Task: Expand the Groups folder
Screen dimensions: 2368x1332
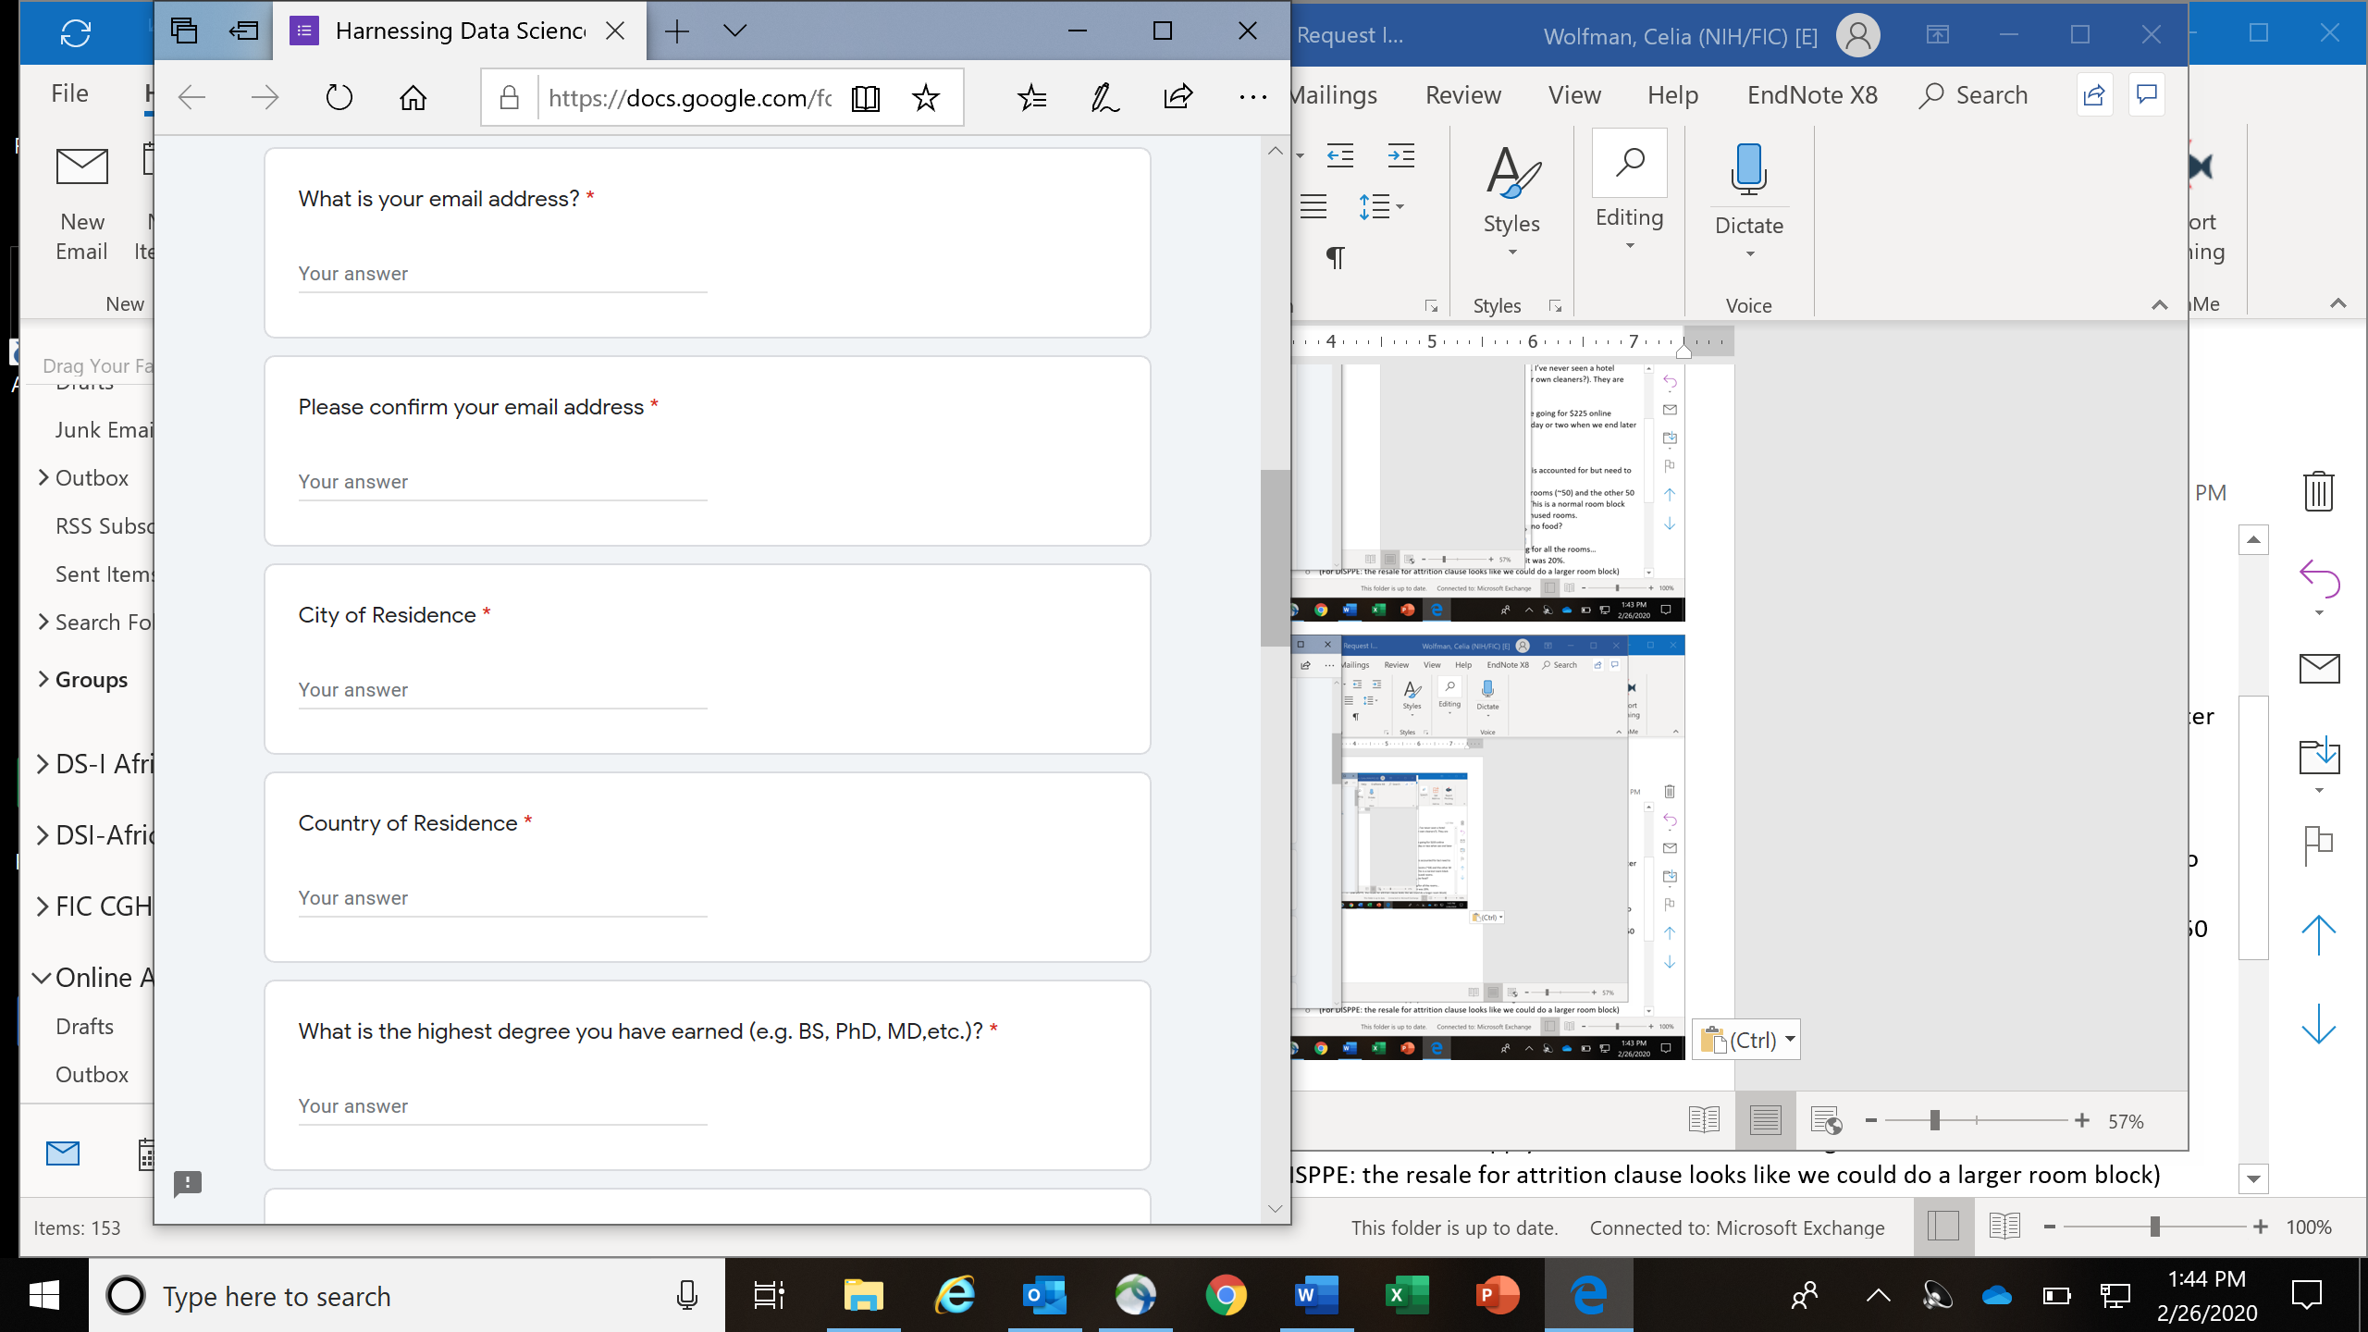Action: pos(43,680)
